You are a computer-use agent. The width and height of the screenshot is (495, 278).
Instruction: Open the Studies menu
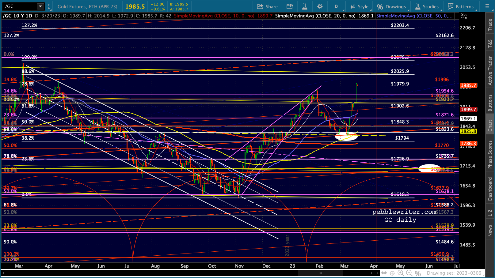(x=427, y=6)
